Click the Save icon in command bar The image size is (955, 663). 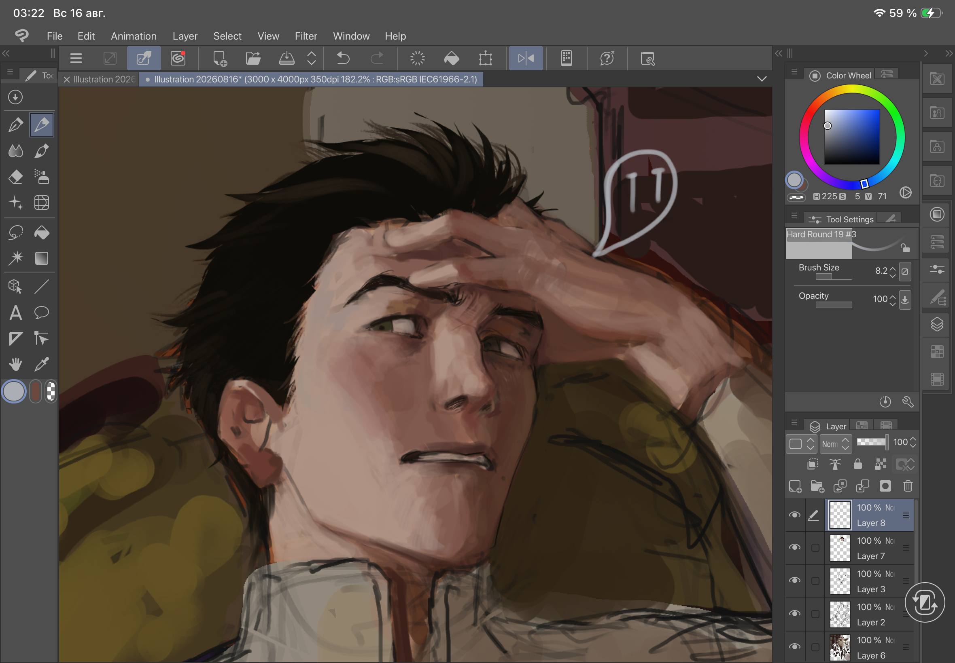tap(286, 58)
